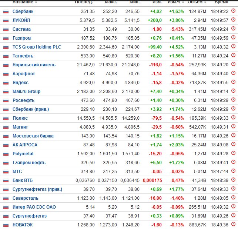The height and width of the screenshot is (229, 238).
Task: Click the Russian flag icon beside Яндекс
Action: coord(6,83)
